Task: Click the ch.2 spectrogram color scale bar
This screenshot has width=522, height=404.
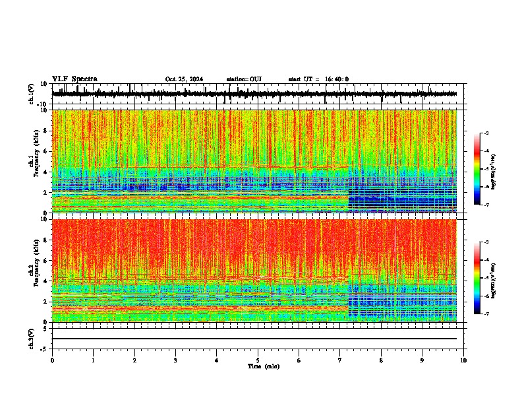Action: tap(477, 278)
